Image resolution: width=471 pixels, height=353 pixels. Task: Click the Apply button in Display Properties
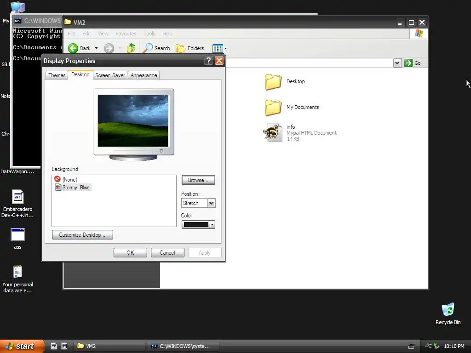205,253
